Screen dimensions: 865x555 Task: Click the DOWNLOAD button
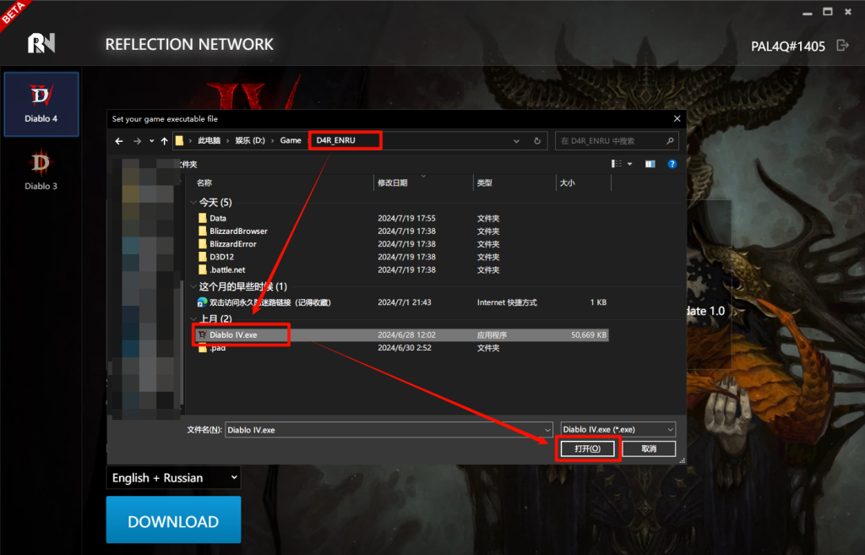(x=173, y=520)
